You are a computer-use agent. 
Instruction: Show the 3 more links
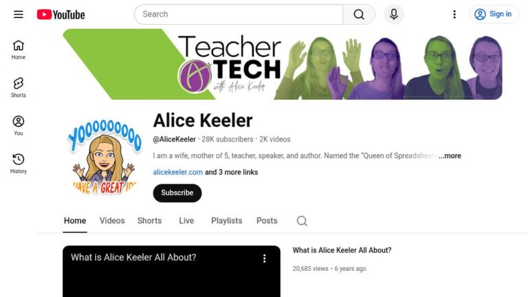[x=231, y=172]
